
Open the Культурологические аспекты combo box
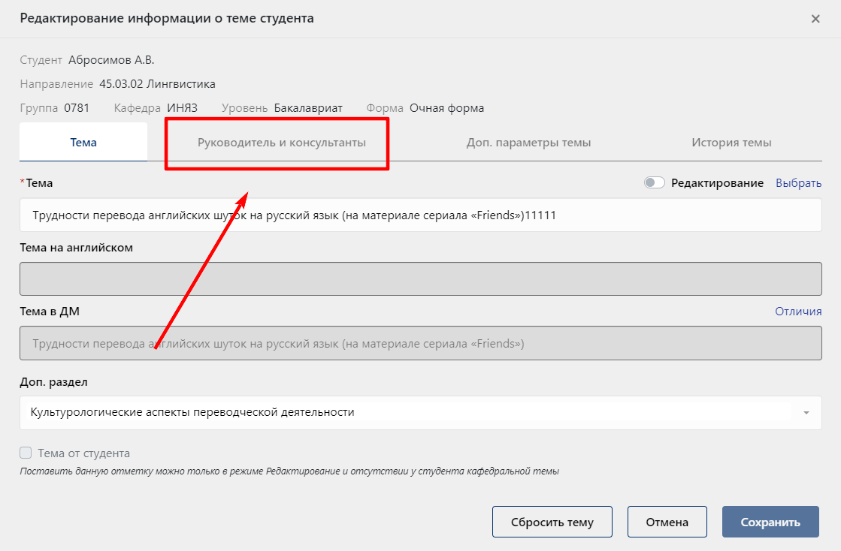(x=421, y=413)
